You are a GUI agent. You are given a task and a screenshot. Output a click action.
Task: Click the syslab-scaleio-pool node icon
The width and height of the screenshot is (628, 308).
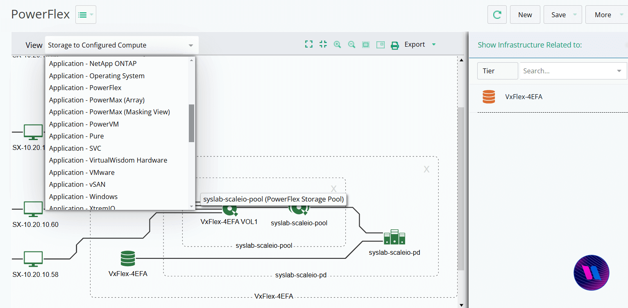point(299,210)
